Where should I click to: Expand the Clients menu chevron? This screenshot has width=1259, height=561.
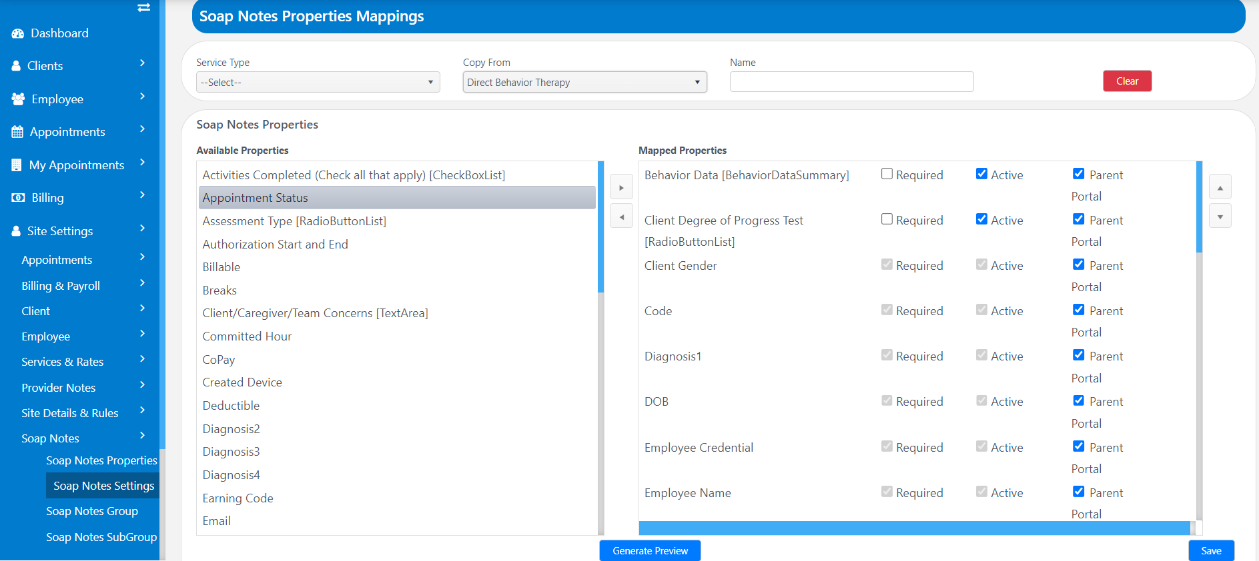click(x=142, y=63)
